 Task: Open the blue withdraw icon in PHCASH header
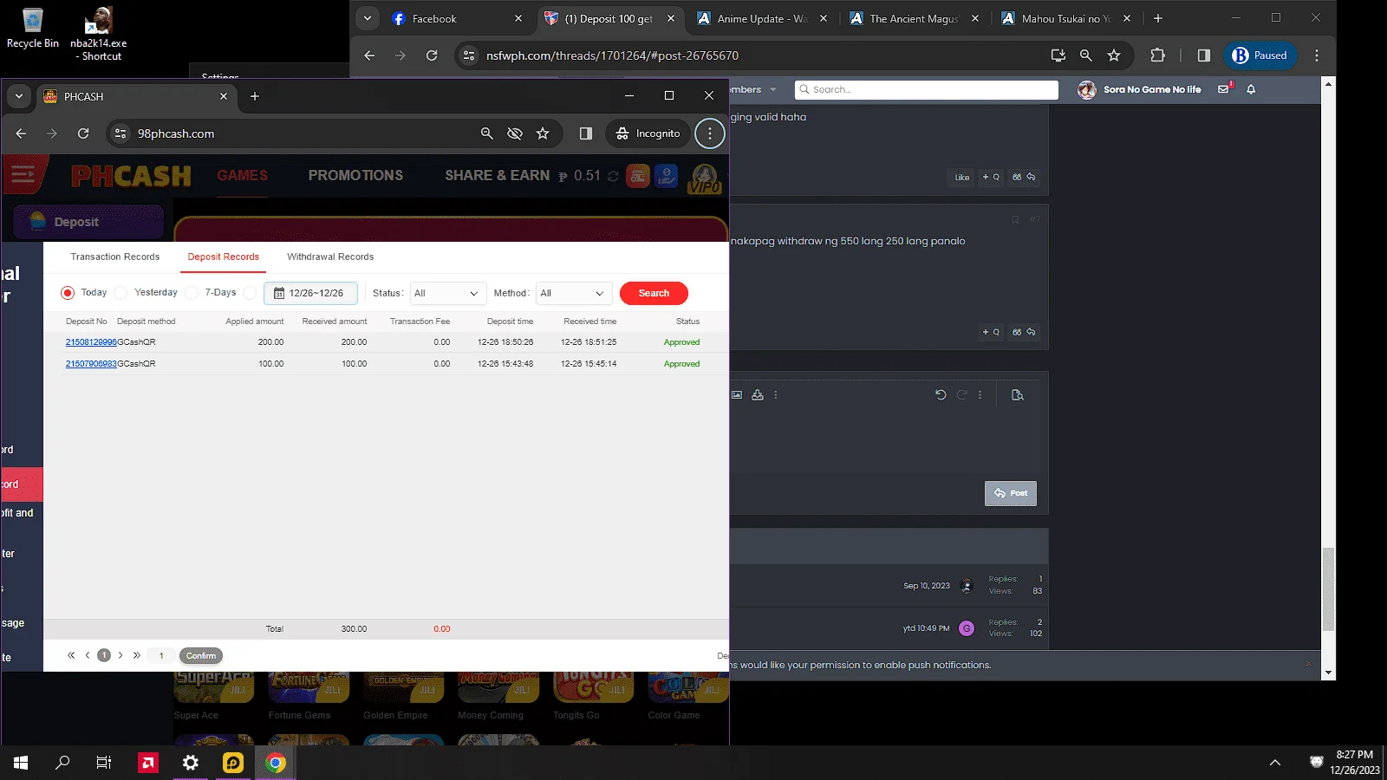click(666, 176)
